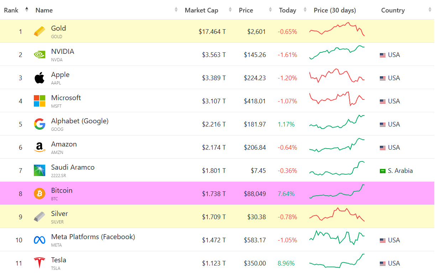Click the Meta Platforms logo icon
The width and height of the screenshot is (435, 273).
click(x=40, y=240)
